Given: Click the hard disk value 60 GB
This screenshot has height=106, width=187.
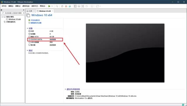Looking at the screenshot, I should pyautogui.click(x=52, y=37).
